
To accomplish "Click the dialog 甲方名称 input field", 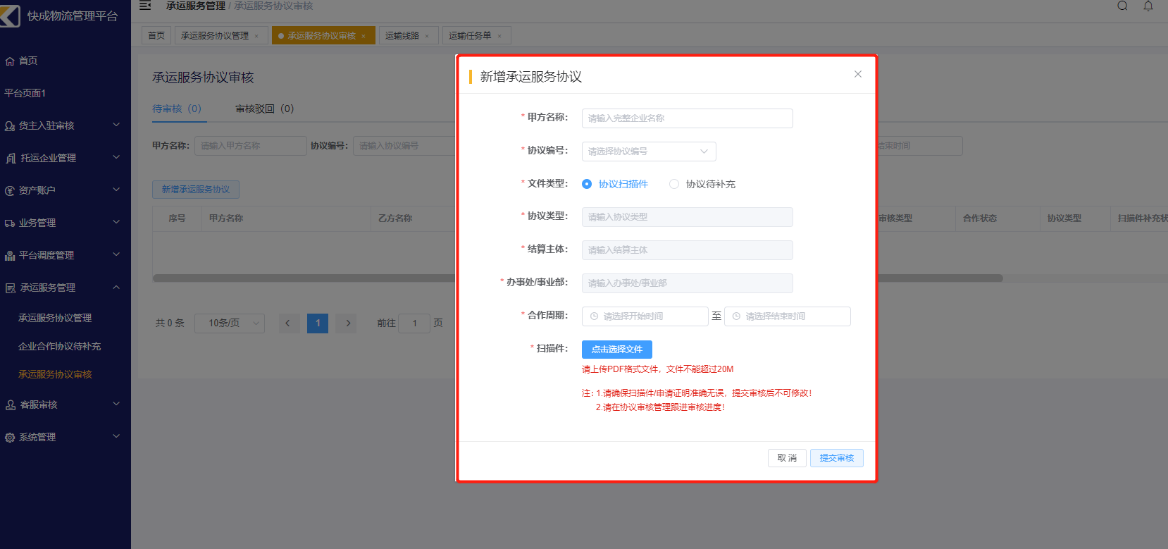I will pos(688,118).
